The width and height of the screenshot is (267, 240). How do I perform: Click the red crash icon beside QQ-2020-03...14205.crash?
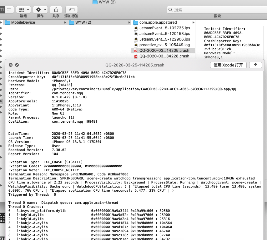pos(135,50)
